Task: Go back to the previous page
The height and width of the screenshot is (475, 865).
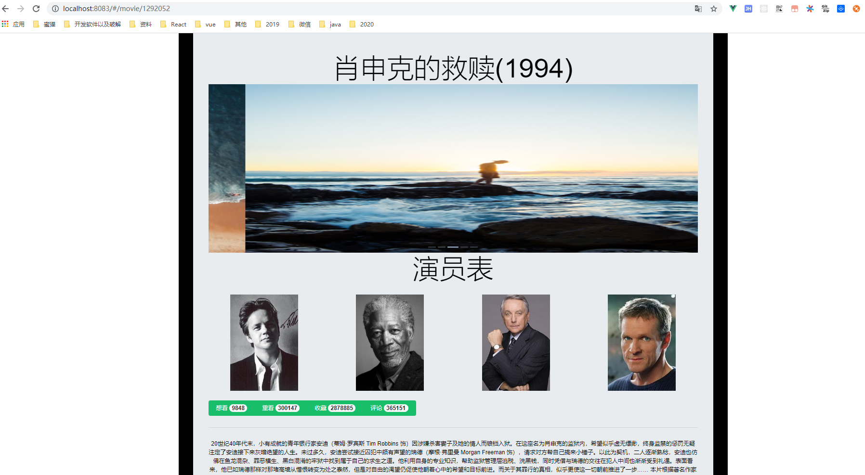Action: [x=6, y=9]
